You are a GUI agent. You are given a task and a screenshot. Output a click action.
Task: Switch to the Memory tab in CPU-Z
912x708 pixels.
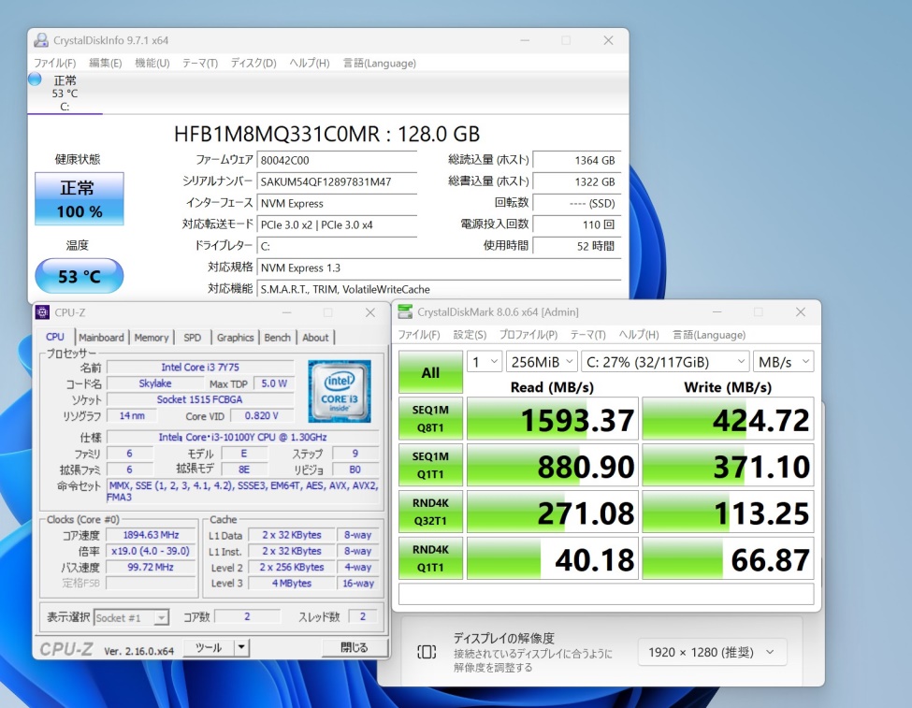152,338
